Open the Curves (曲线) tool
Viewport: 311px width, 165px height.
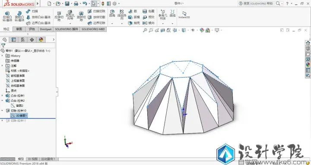pos(172,13)
